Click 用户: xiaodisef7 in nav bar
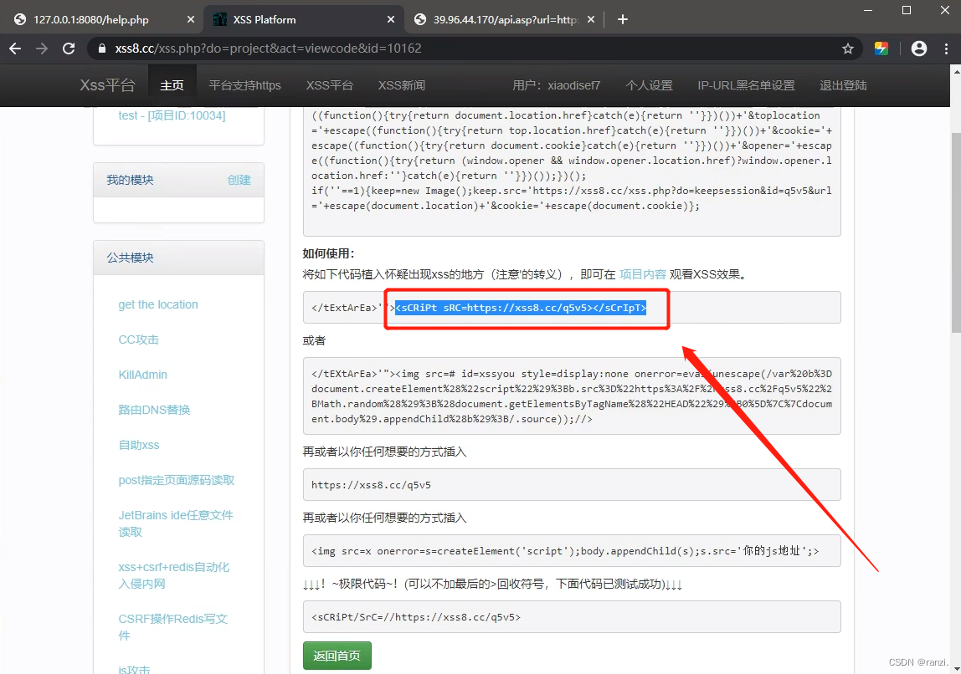 click(556, 85)
